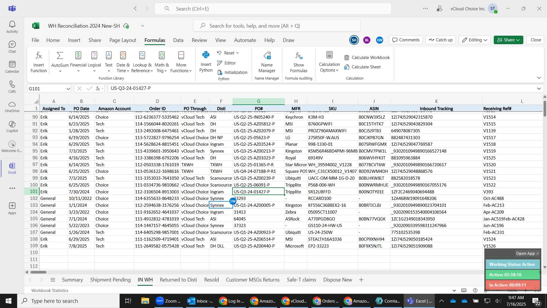The width and height of the screenshot is (547, 308).
Task: Click Open App in tracker widget
Action: [x=527, y=254]
